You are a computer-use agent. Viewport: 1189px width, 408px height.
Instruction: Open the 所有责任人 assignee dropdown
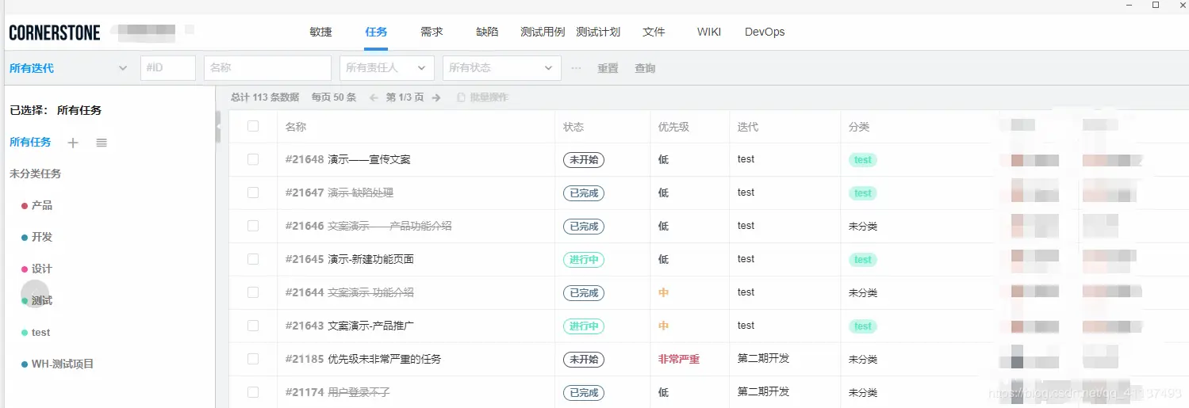(387, 68)
